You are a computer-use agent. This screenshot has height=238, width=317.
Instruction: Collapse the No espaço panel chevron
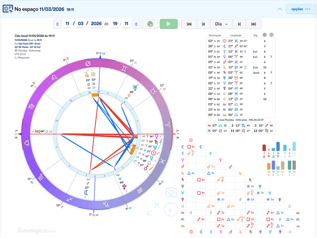pyautogui.click(x=280, y=9)
